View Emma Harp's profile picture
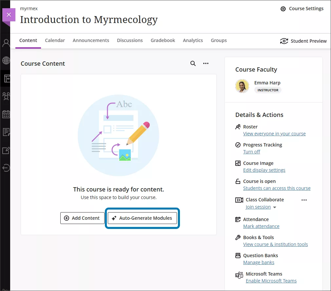The height and width of the screenshot is (291, 331). [x=242, y=86]
